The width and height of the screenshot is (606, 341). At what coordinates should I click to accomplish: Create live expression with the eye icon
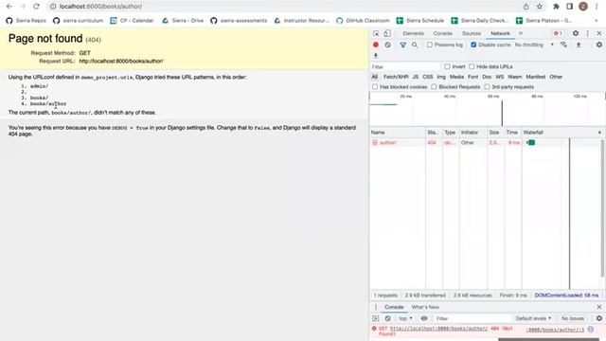pyautogui.click(x=424, y=318)
